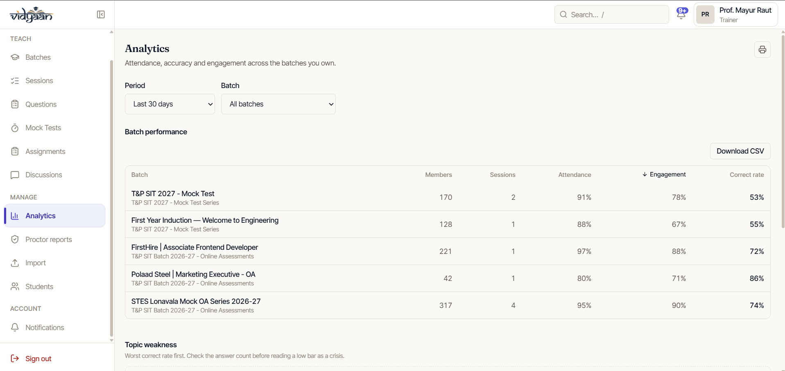The image size is (785, 371).
Task: Navigate to Mock Tests
Action: 54,128
